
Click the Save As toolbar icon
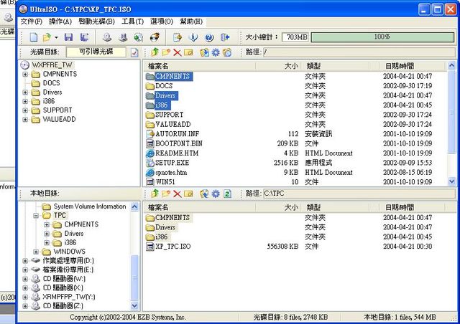click(85, 37)
